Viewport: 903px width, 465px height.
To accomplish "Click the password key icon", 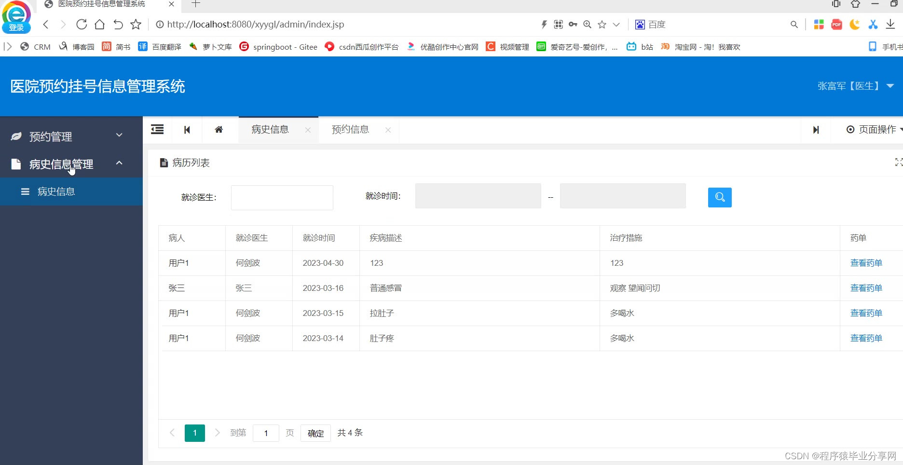I will pyautogui.click(x=573, y=24).
